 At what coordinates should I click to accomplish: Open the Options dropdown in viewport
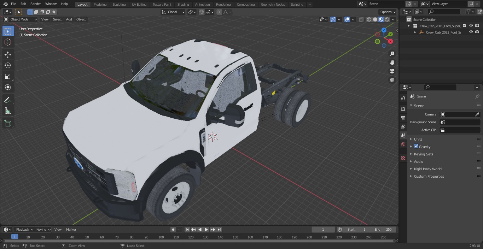click(x=388, y=12)
